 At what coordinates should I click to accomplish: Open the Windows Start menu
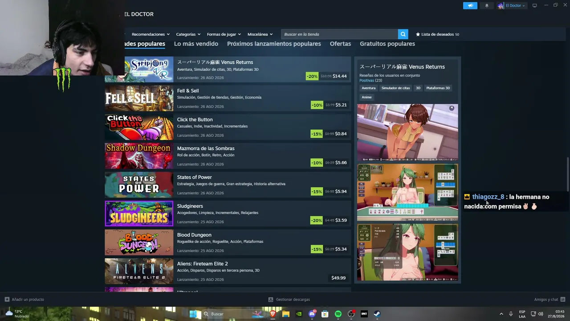pos(193,314)
